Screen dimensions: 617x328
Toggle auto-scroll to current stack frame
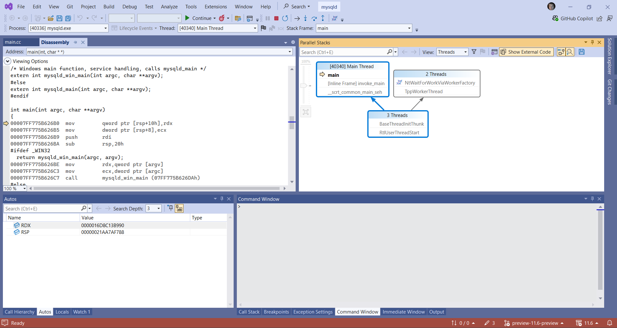pyautogui.click(x=561, y=52)
